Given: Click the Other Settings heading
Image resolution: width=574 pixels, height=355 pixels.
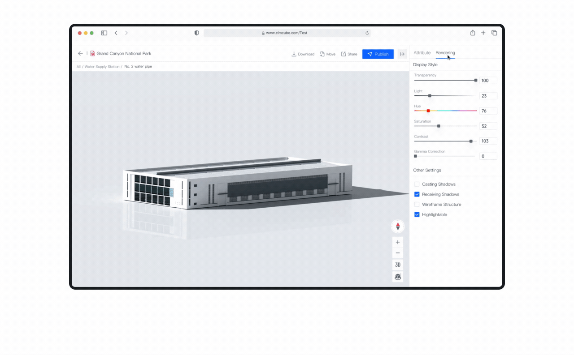Looking at the screenshot, I should tap(427, 171).
